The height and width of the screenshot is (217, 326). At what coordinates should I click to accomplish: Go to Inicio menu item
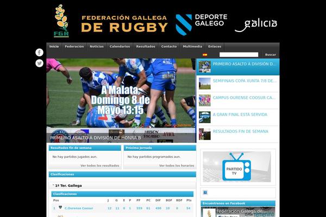[54, 47]
